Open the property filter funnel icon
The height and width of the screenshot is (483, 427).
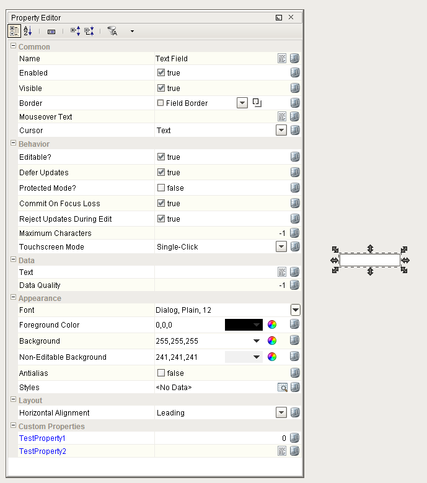pos(112,31)
